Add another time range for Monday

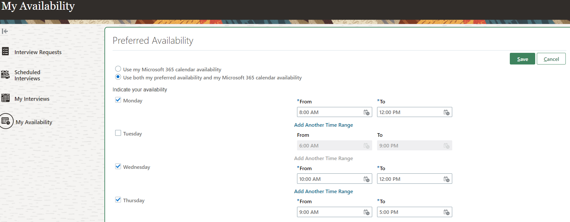[x=323, y=125]
